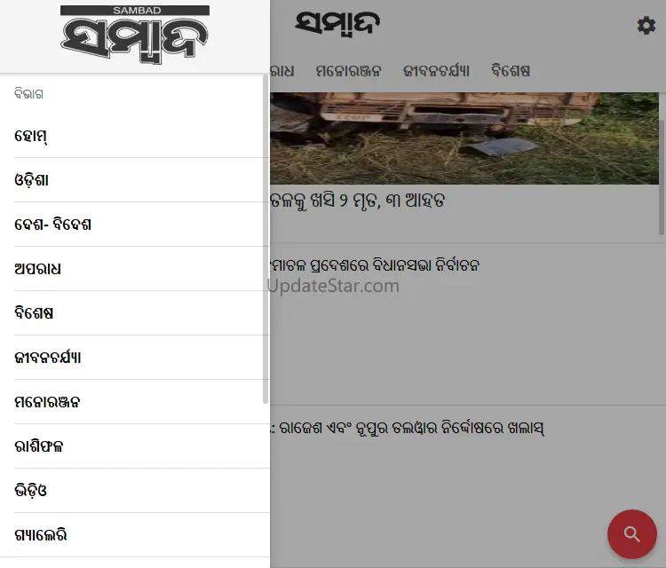Viewport: 666px width, 568px height.
Task: Click the Sambad title logo in top bar
Action: 337,24
